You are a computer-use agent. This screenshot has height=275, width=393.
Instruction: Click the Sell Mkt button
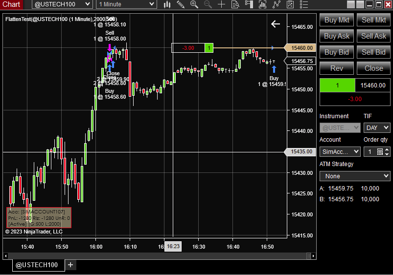click(x=373, y=20)
